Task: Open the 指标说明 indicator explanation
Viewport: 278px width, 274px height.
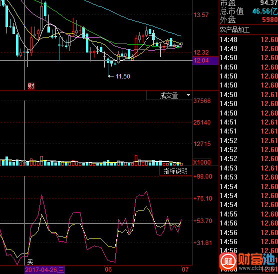Action: coord(176,171)
